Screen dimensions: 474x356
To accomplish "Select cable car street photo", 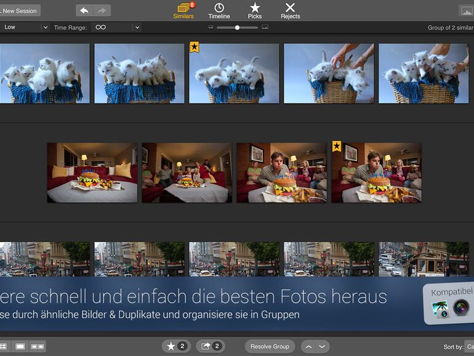I will 424,259.
